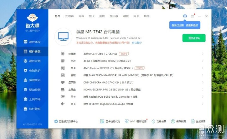
Task: Click text 英特尔 Core Ultra 7 270K Plus
Action: point(100,54)
